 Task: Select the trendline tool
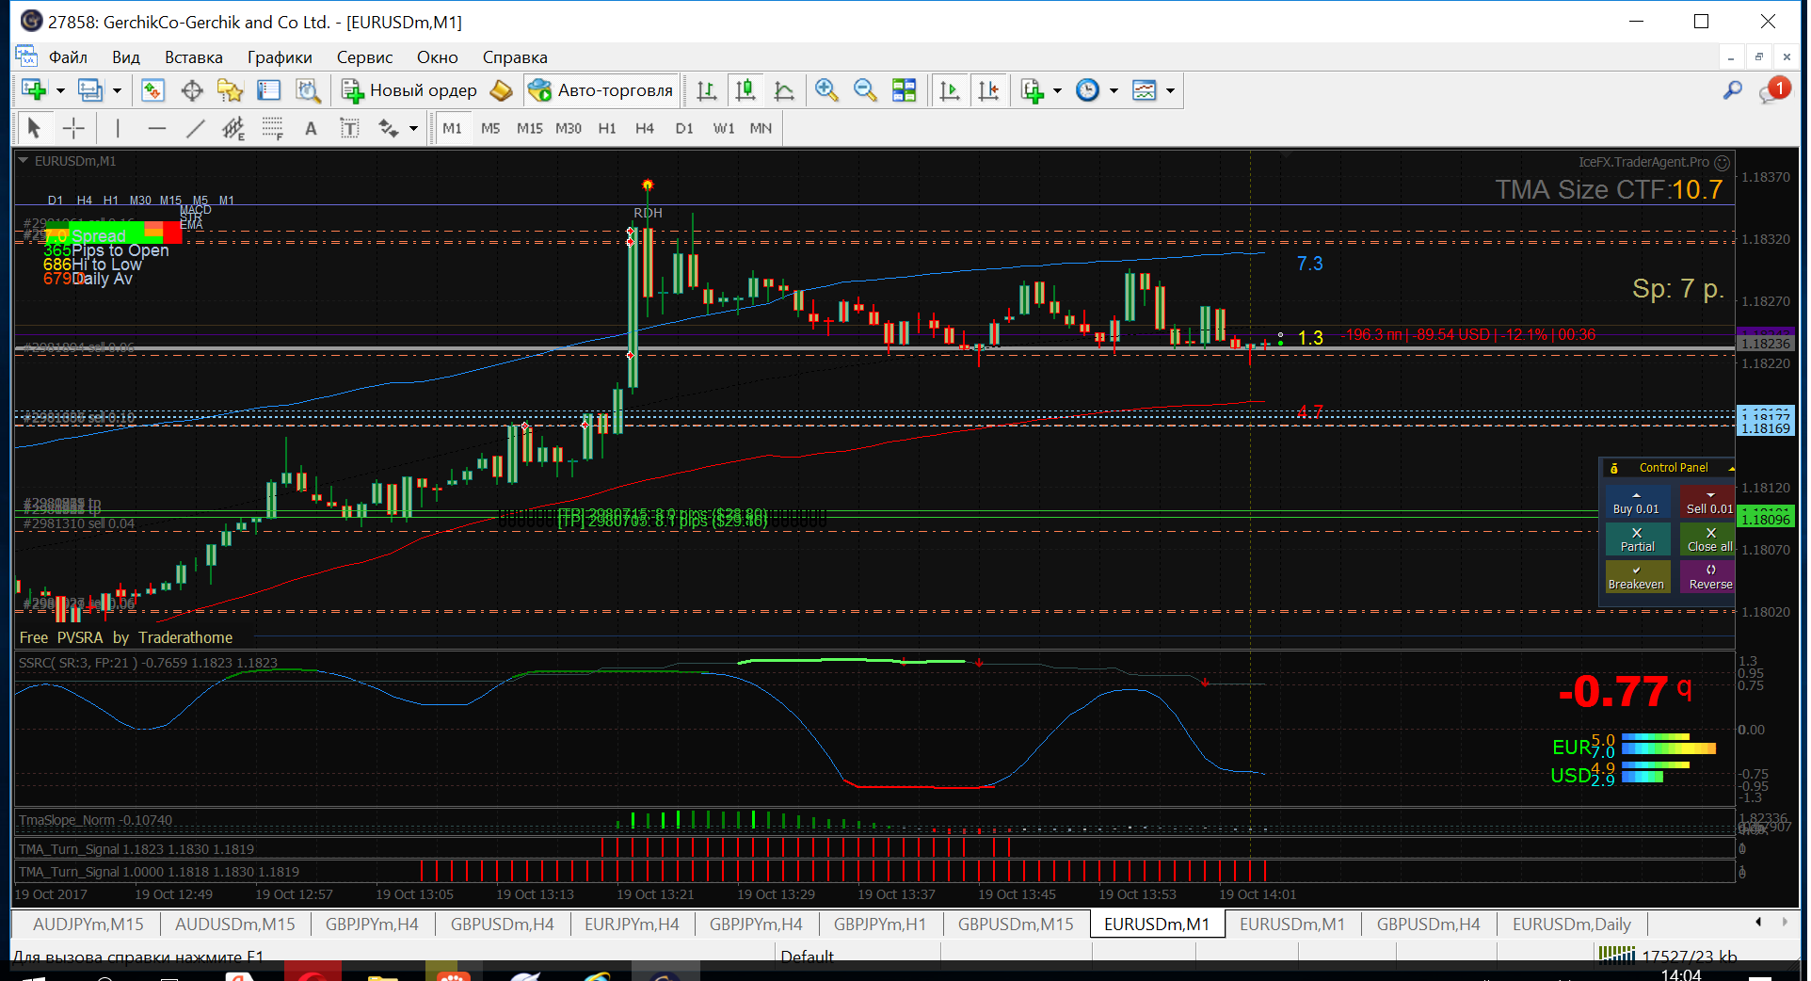196,128
